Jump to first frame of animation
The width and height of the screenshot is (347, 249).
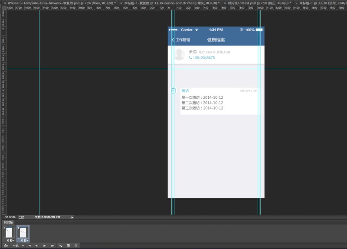tap(29, 246)
